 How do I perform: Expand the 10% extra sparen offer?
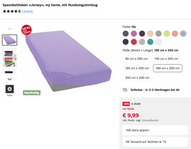(x=155, y=130)
